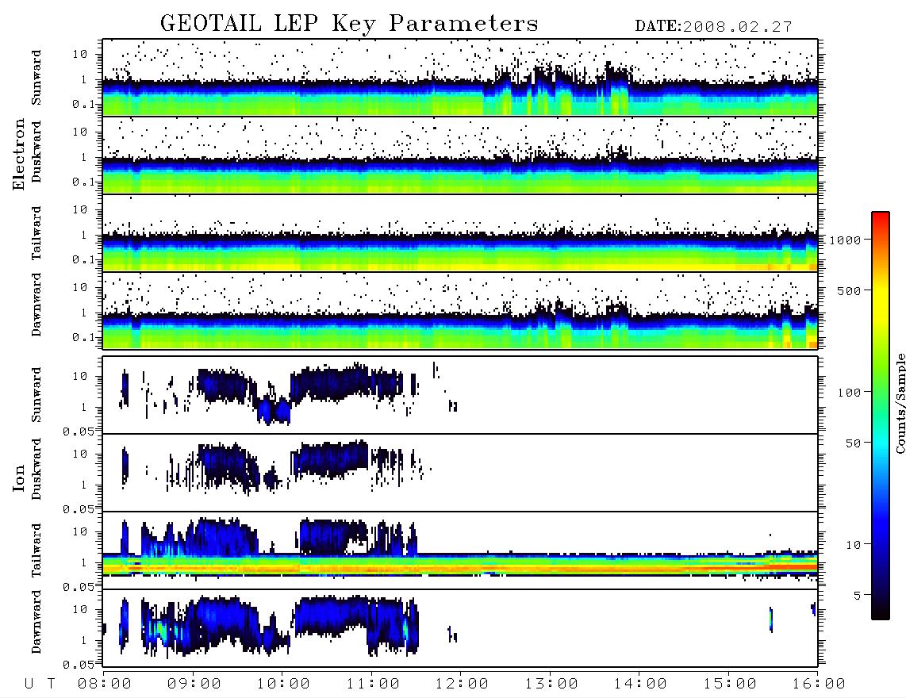Click the Electron Tailward spectrogram panel

(460, 233)
